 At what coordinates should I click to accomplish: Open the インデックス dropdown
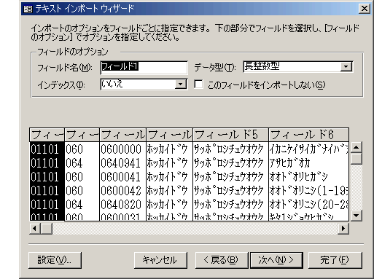(180, 85)
